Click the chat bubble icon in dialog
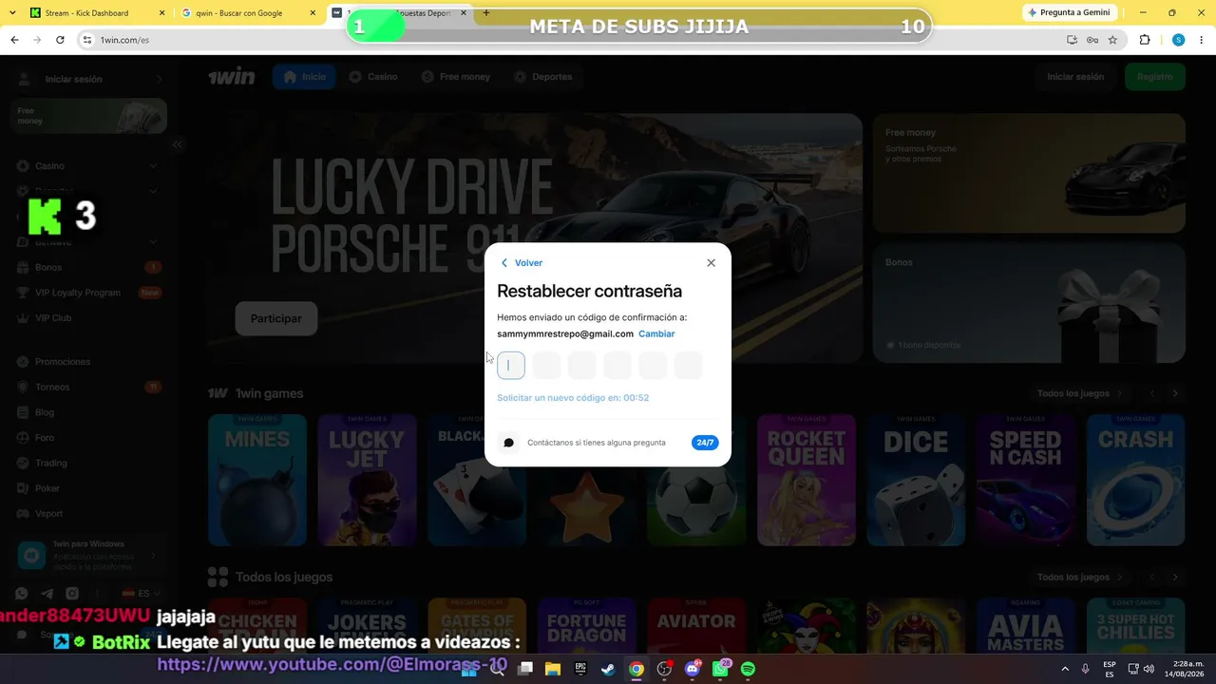 pos(508,443)
